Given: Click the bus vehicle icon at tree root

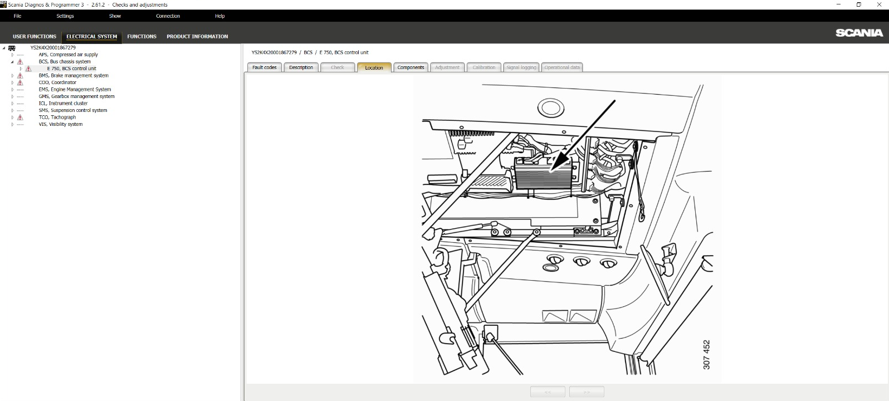Looking at the screenshot, I should point(12,48).
